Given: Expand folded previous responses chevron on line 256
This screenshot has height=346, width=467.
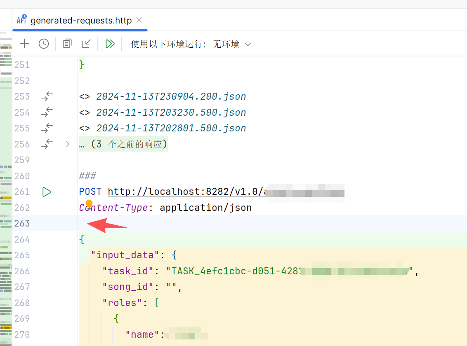Looking at the screenshot, I should click(68, 144).
